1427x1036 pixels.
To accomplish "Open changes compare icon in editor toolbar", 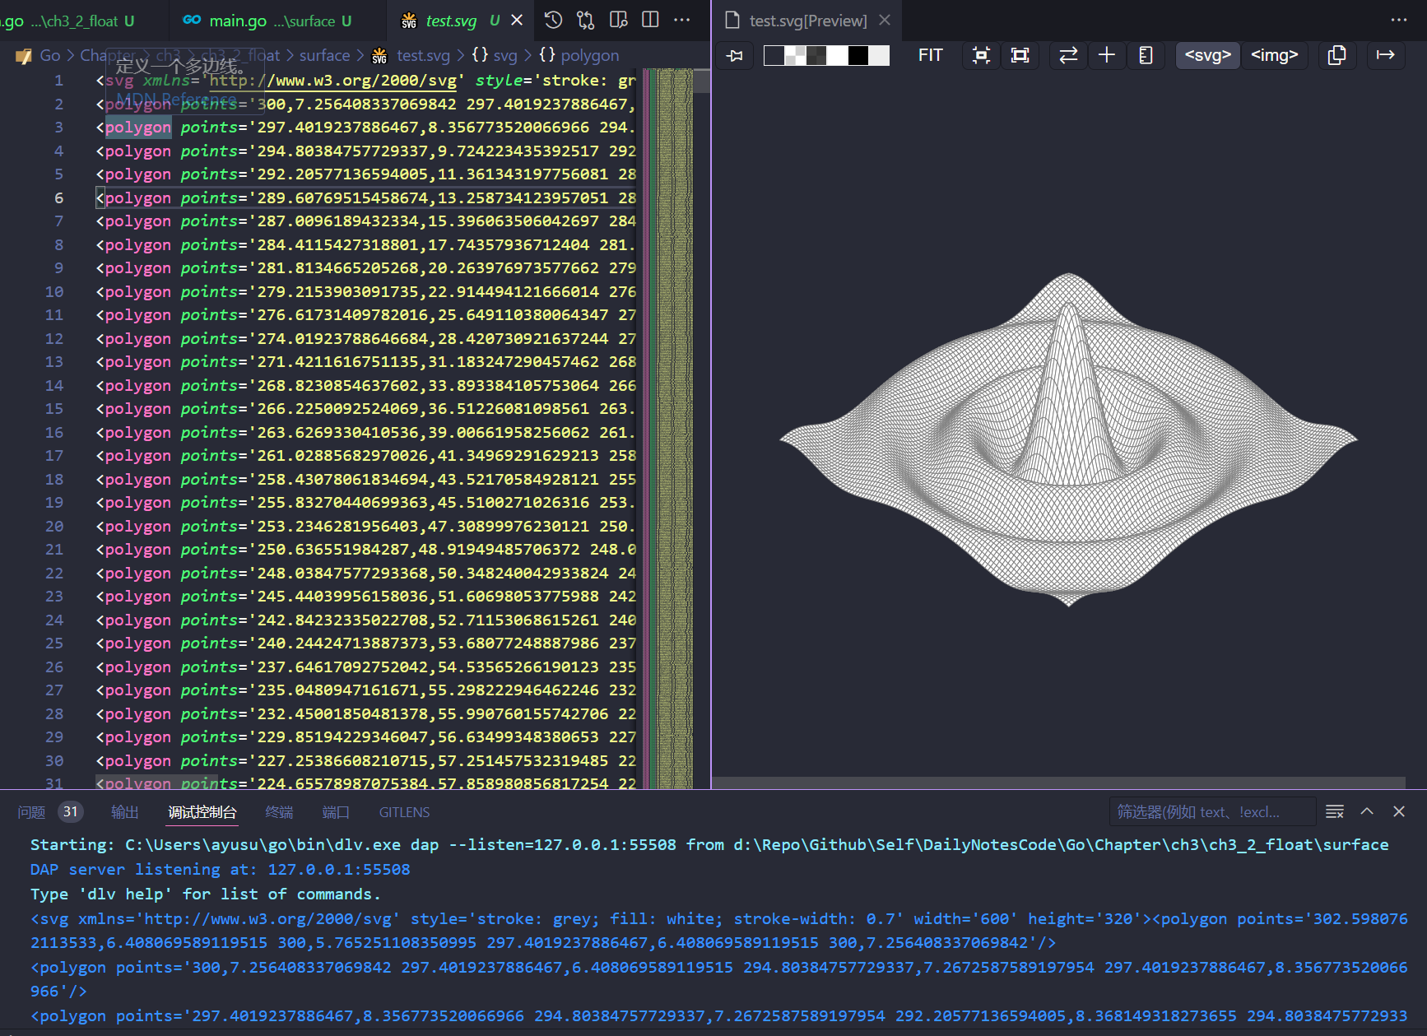I will click(586, 20).
